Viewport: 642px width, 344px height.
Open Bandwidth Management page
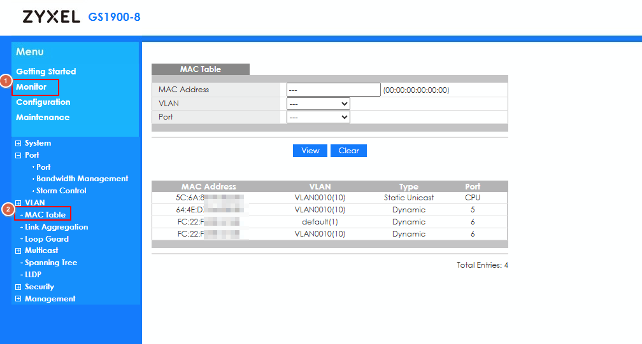[x=82, y=179]
